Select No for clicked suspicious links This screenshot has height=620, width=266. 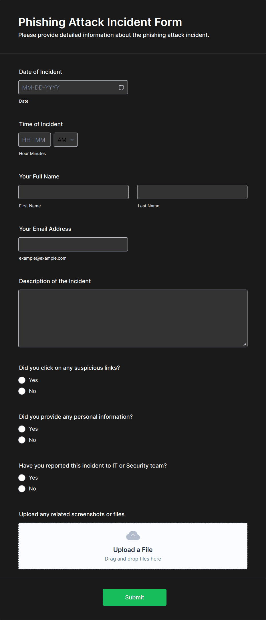[22, 391]
